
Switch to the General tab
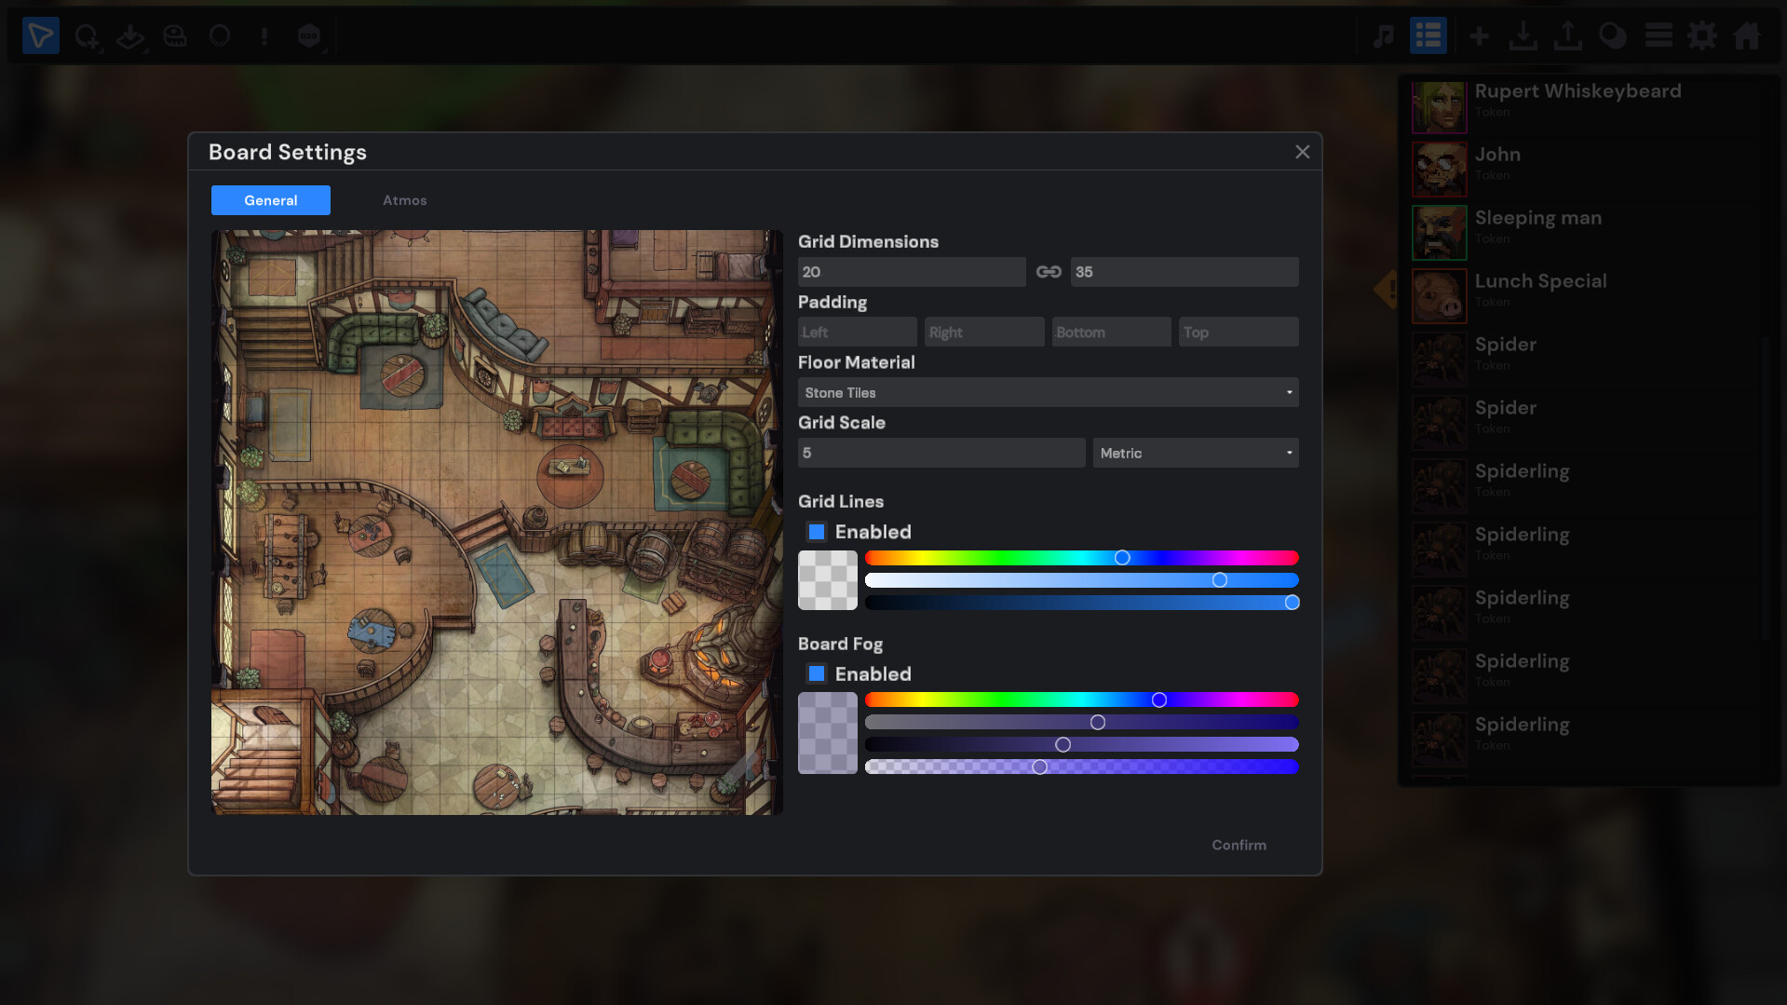270,199
